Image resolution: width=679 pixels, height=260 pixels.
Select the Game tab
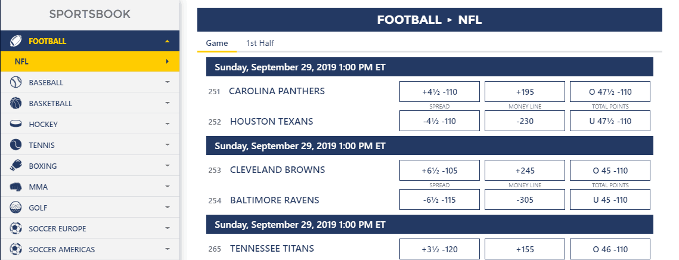[x=217, y=43]
